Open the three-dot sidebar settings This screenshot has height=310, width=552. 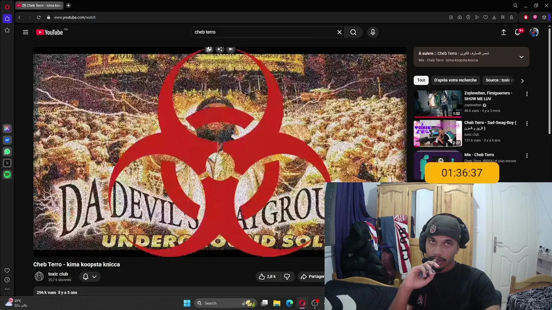[x=7, y=289]
